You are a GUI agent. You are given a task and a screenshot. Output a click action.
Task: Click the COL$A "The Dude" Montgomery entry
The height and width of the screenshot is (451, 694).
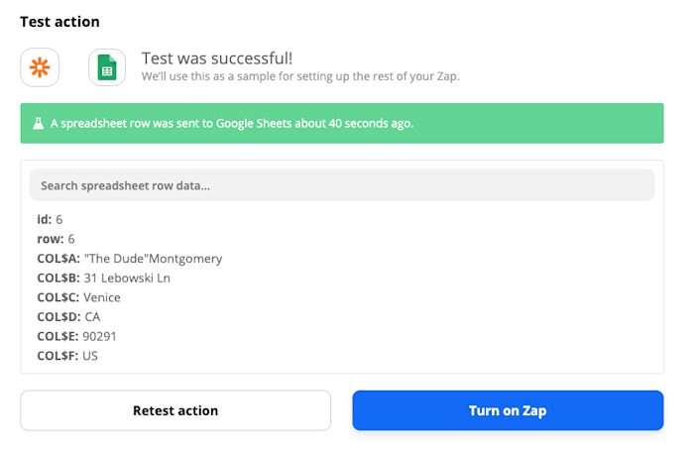tap(129, 259)
